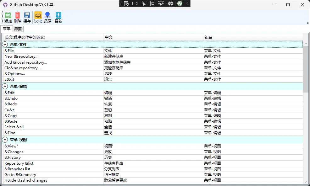Screen dimensions: 310x186
Task: Click the 中文 column header
Action: tap(108, 37)
